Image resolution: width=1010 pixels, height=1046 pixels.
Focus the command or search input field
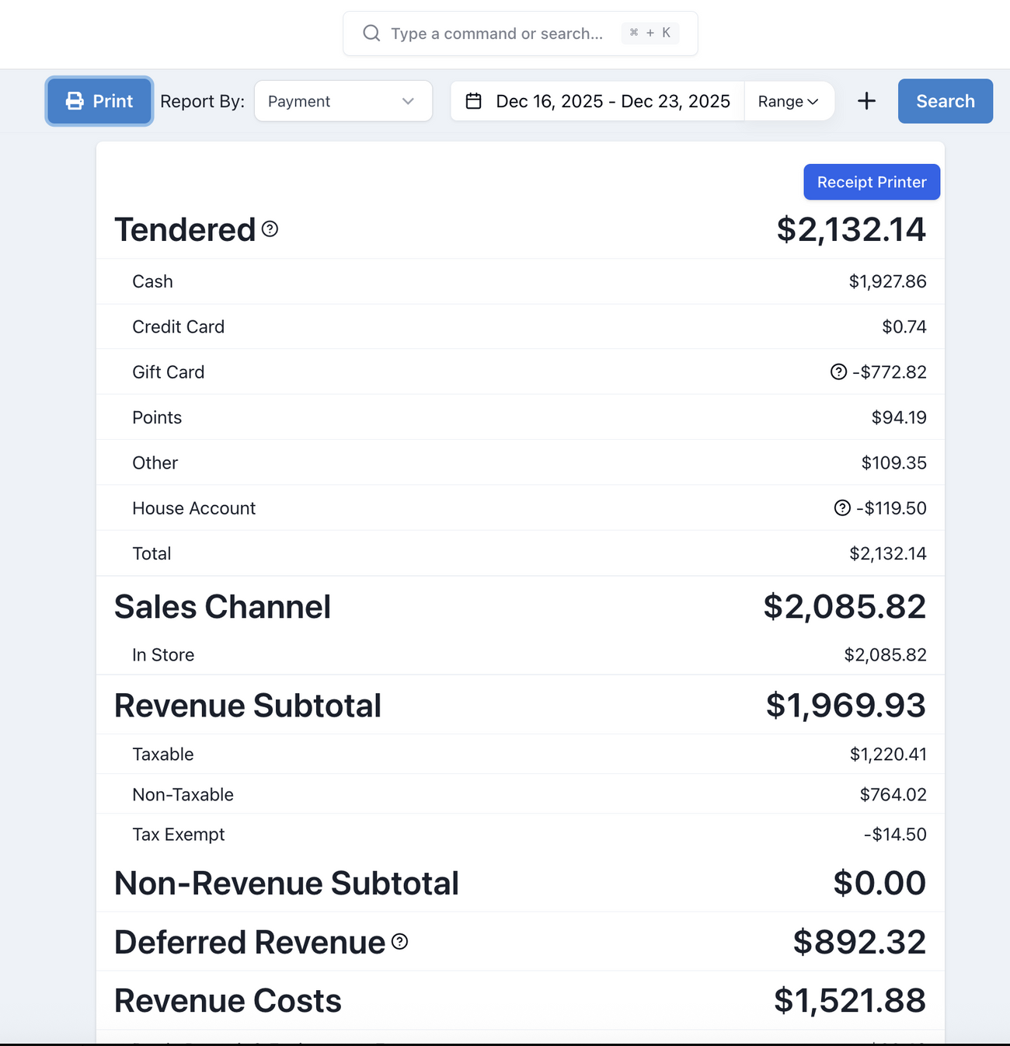point(497,33)
